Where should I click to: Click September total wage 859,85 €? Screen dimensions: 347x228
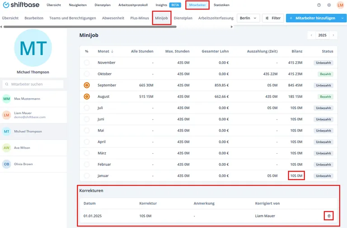tap(221, 85)
